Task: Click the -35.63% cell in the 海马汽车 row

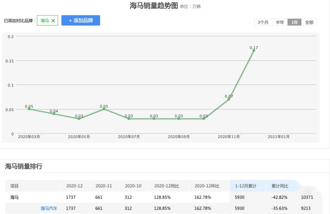Action: pyautogui.click(x=279, y=208)
